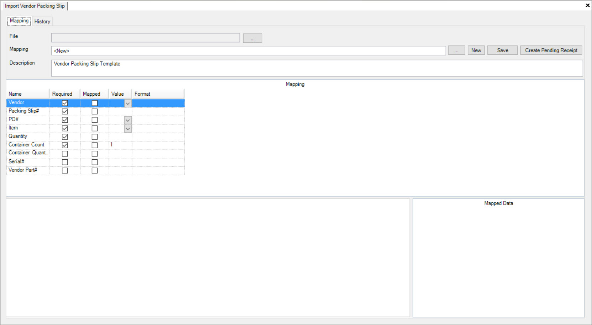Close the Import Vendor Packing Slip window
The image size is (592, 325).
[588, 5]
